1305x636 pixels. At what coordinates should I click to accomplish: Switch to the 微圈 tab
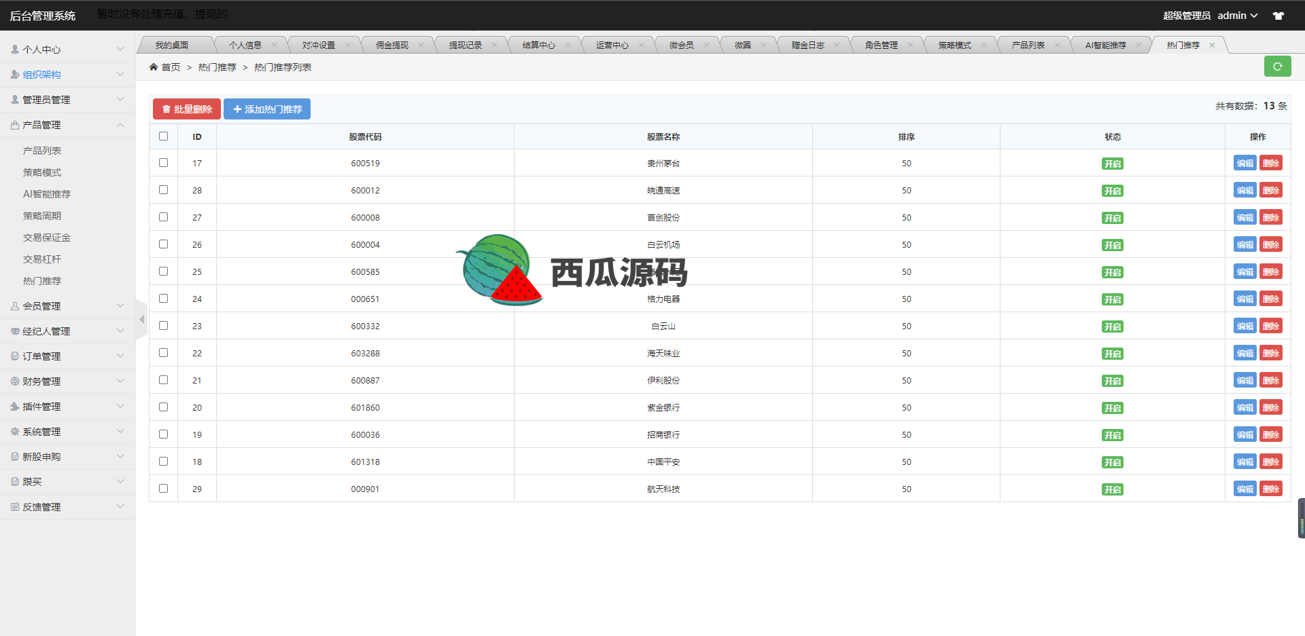click(743, 45)
